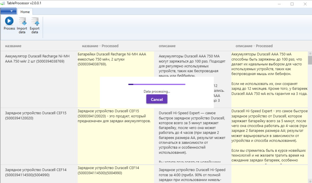Screen dimensions: 312x183
Task: Select description cell "Зарядное устройство Duracell Hi-Speed готов за 4:00"
Action: click(x=193, y=174)
